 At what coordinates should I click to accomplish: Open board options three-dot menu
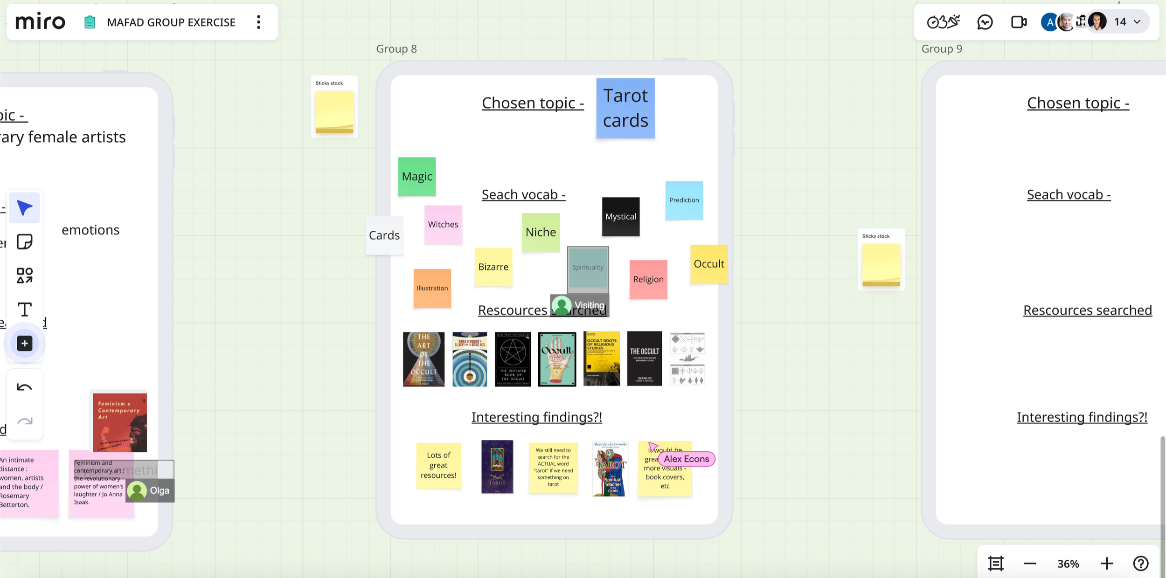(258, 22)
